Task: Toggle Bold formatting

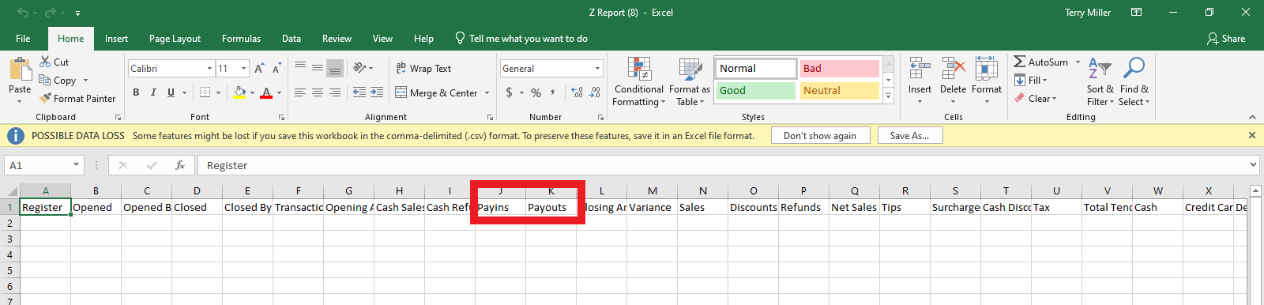Action: click(136, 92)
